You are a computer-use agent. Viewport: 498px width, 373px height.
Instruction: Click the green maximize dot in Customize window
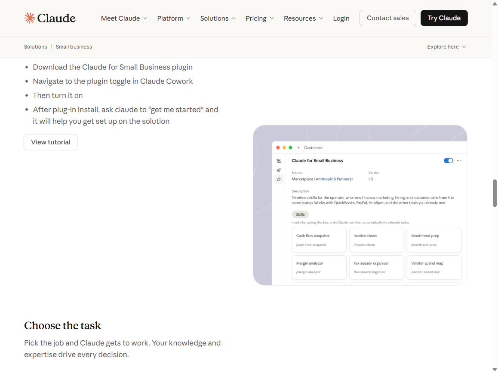tap(290, 148)
